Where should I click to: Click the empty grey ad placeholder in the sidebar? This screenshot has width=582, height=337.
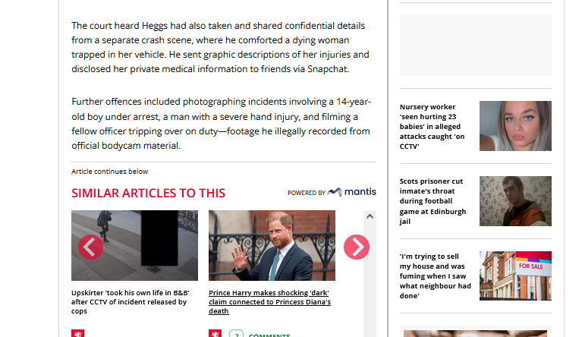476,46
